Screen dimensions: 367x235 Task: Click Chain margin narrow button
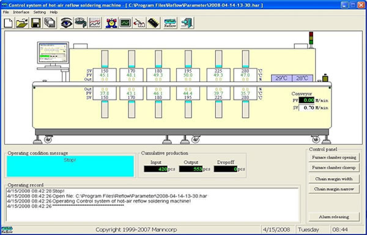[x=334, y=189]
